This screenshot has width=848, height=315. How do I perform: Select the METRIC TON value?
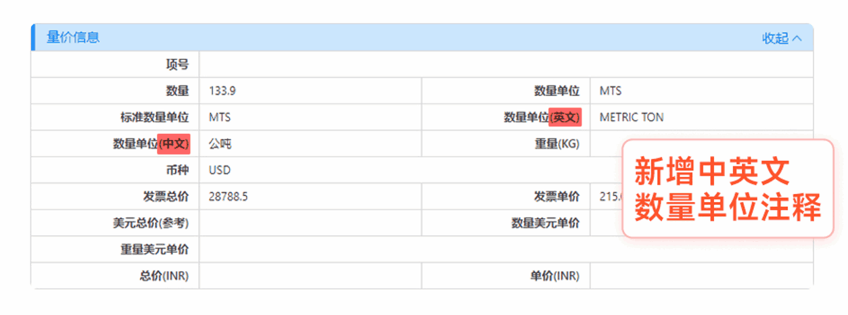click(x=632, y=117)
